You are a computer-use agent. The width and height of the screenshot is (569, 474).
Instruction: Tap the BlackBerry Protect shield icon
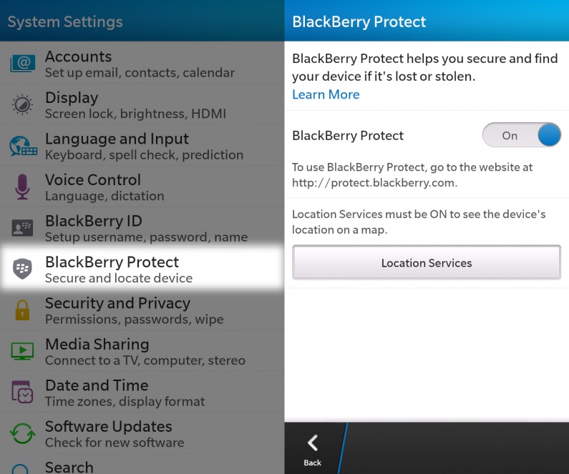click(22, 269)
